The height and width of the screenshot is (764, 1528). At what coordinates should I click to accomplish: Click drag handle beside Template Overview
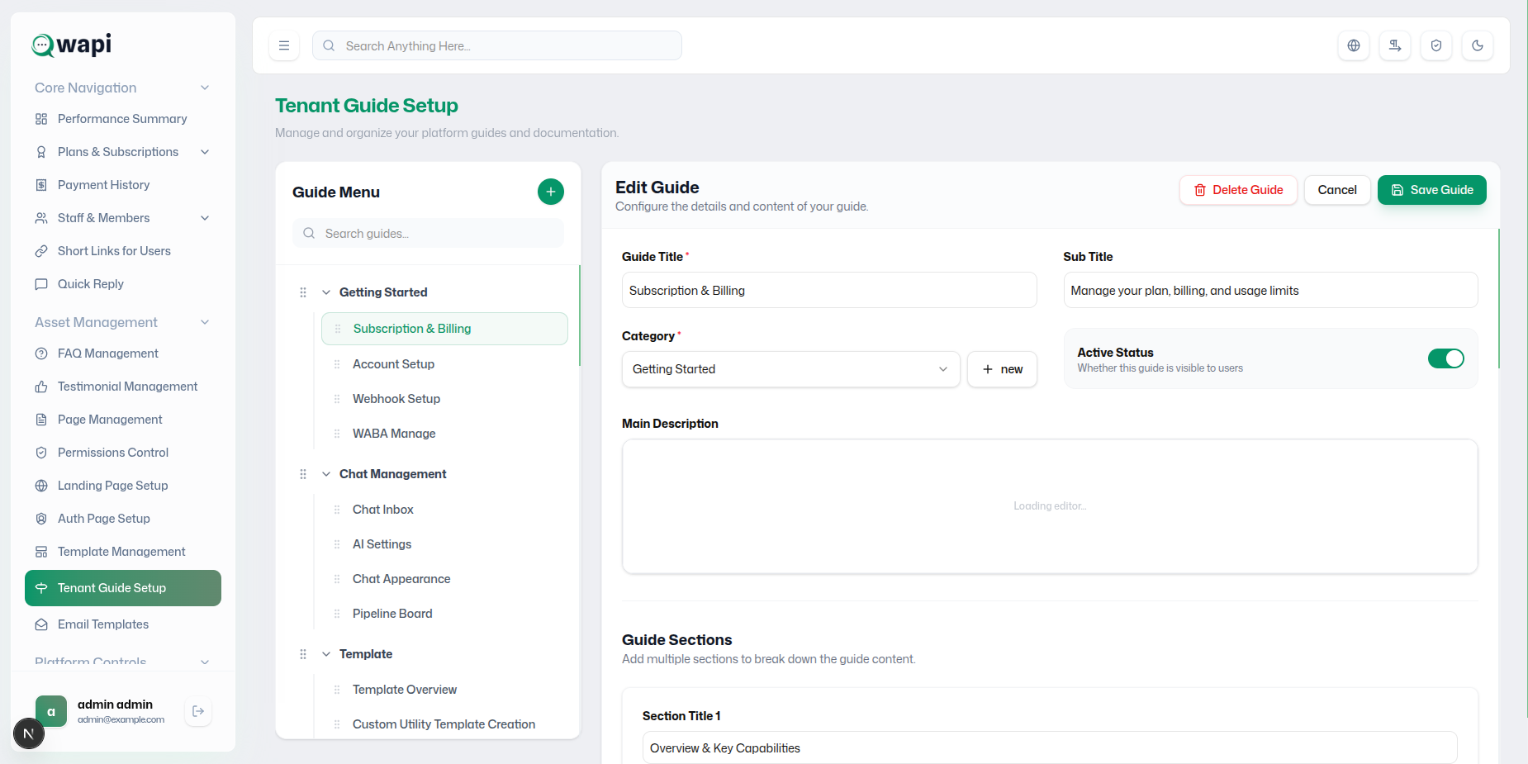[x=337, y=690]
